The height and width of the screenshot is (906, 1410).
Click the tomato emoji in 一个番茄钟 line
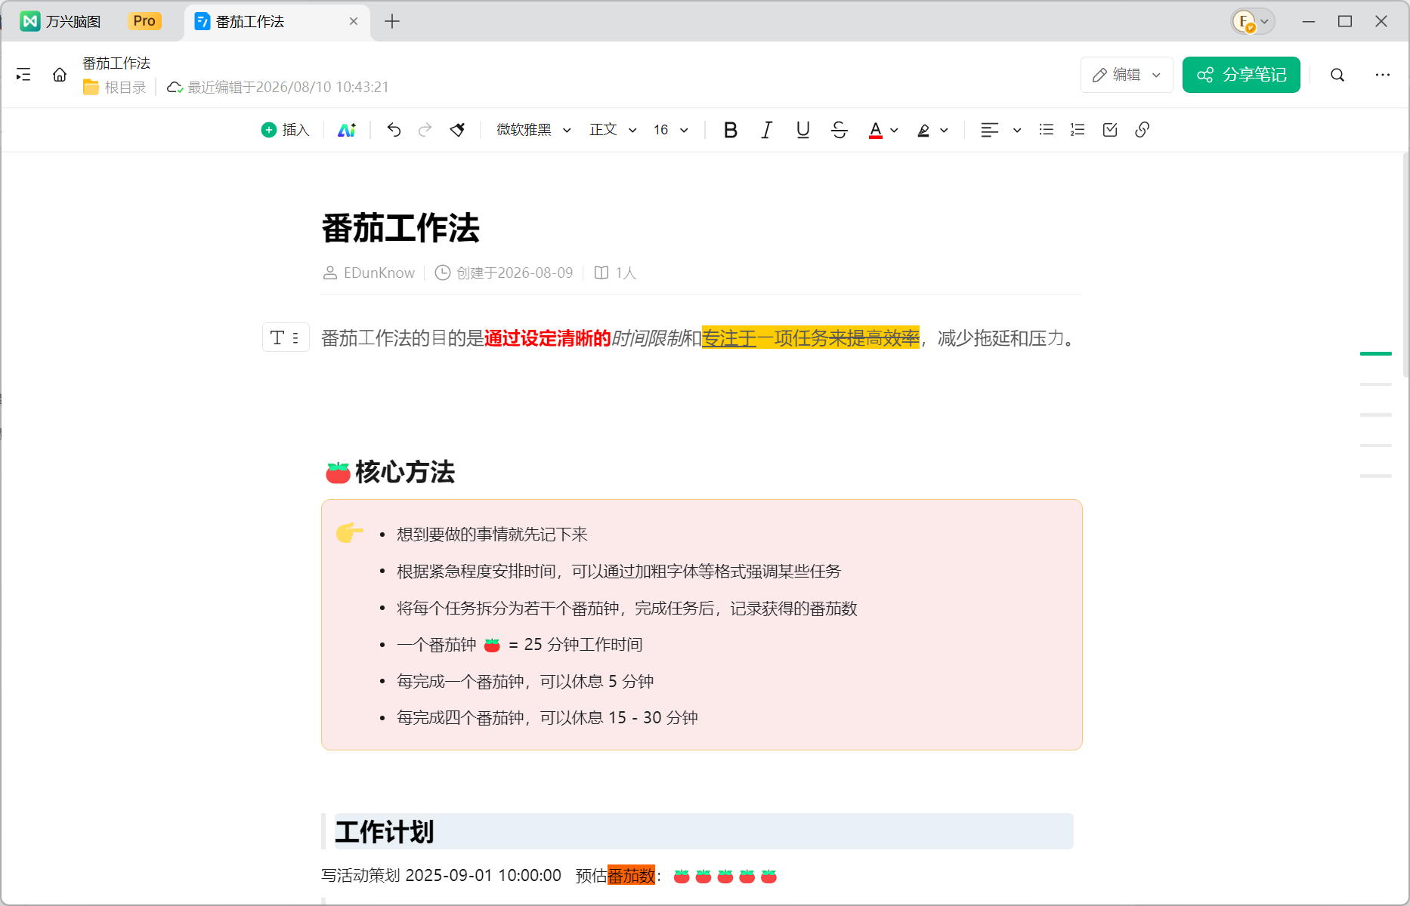point(492,645)
